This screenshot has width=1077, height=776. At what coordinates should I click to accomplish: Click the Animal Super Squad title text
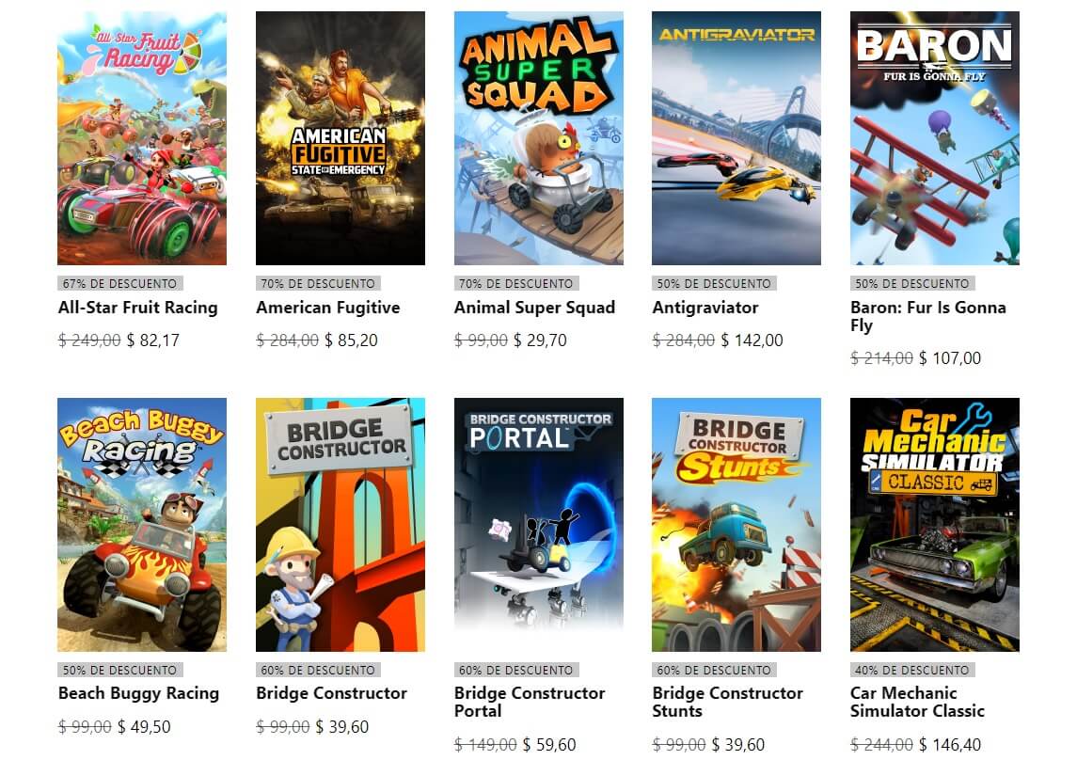pos(534,308)
